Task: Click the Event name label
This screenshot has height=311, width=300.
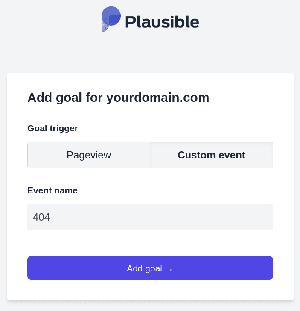Action: (x=52, y=190)
